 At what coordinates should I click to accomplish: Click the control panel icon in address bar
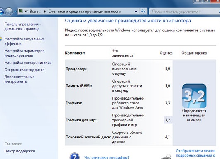[21, 11]
